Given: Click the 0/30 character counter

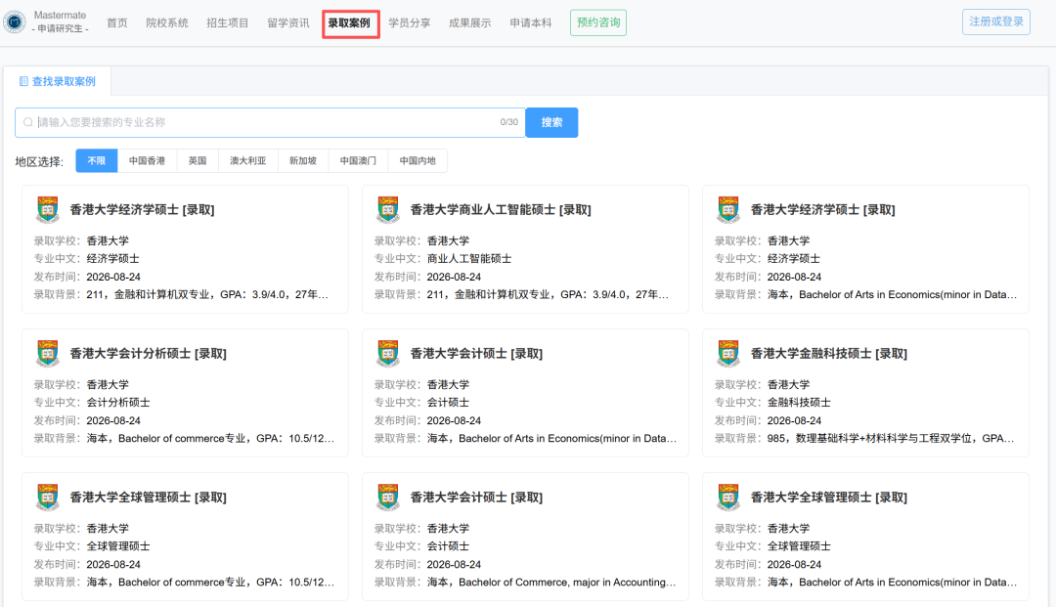Looking at the screenshot, I should tap(508, 122).
